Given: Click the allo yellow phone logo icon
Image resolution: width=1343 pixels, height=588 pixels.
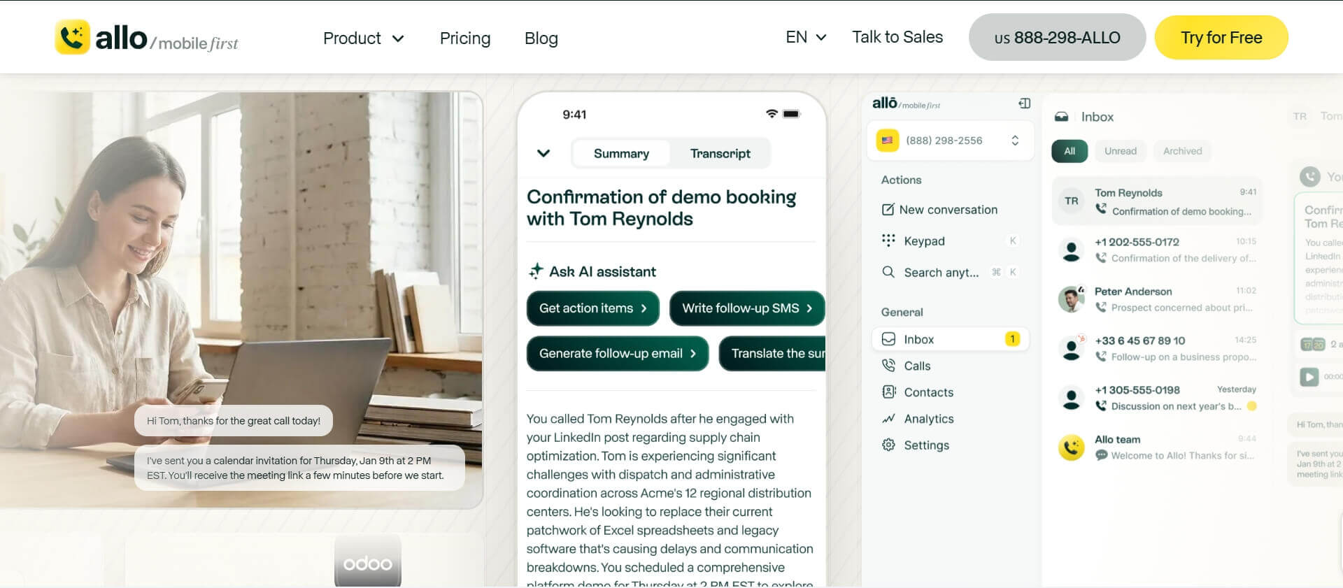Looking at the screenshot, I should pos(72,37).
